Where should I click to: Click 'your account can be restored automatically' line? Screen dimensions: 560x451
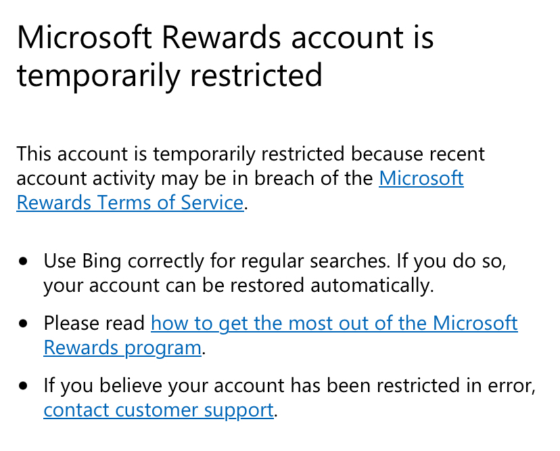tap(239, 285)
